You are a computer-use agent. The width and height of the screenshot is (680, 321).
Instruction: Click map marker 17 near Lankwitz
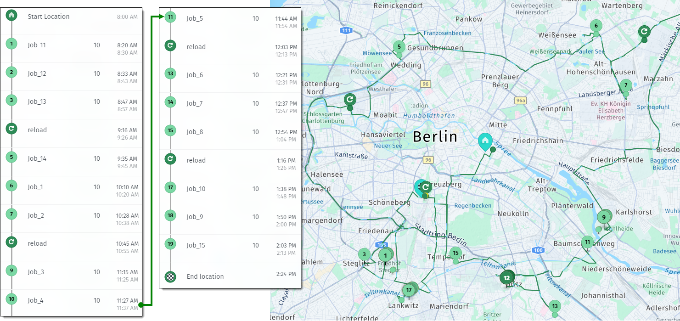tap(409, 290)
